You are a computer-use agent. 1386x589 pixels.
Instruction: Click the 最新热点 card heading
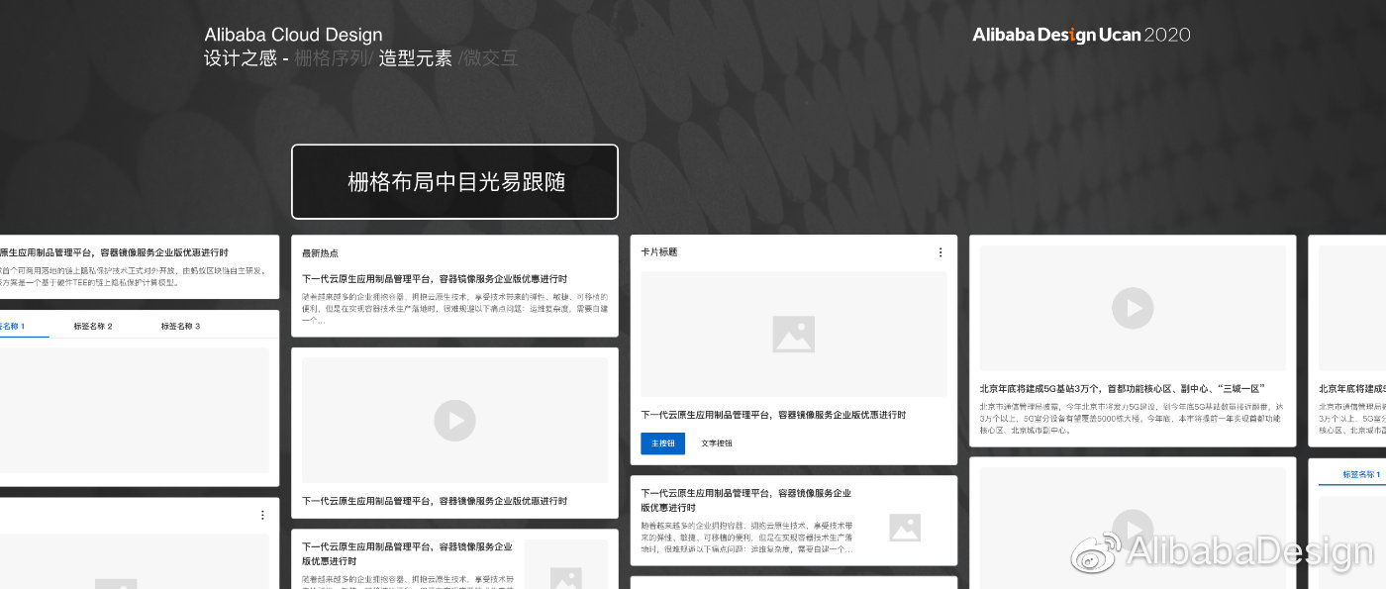coord(320,253)
